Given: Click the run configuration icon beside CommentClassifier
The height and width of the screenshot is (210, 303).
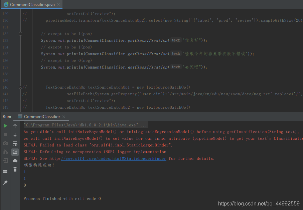Looking at the screenshot, I should pos(20,116).
